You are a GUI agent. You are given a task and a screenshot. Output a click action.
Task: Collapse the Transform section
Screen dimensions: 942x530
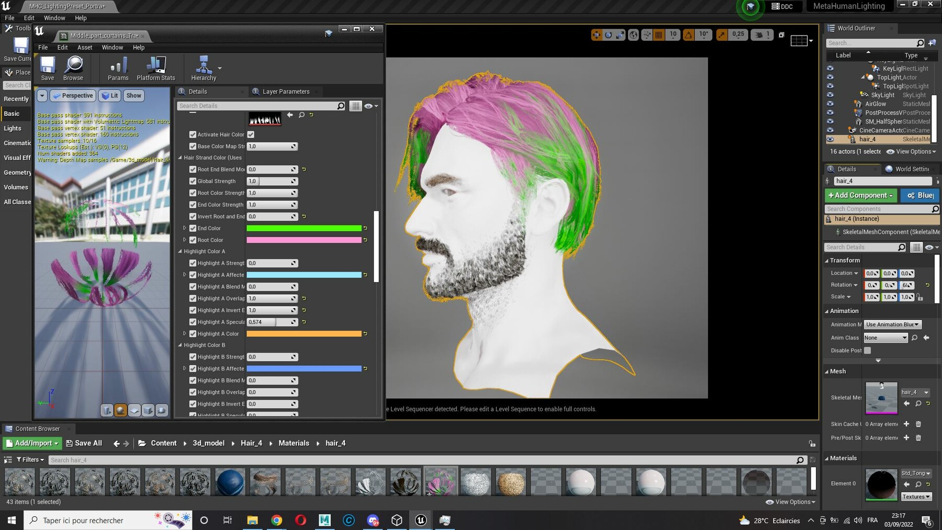pyautogui.click(x=827, y=261)
